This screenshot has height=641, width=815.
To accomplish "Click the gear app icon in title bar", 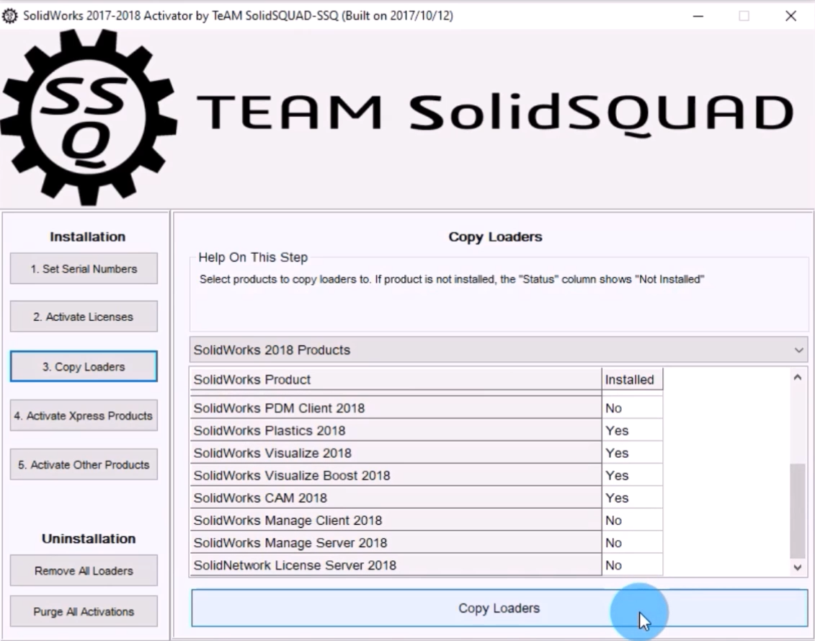I will [x=10, y=16].
